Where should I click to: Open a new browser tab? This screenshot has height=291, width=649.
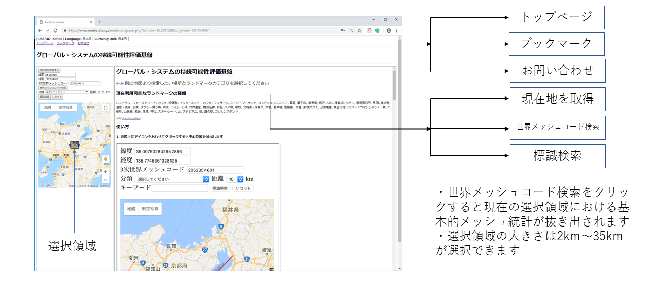click(x=100, y=22)
